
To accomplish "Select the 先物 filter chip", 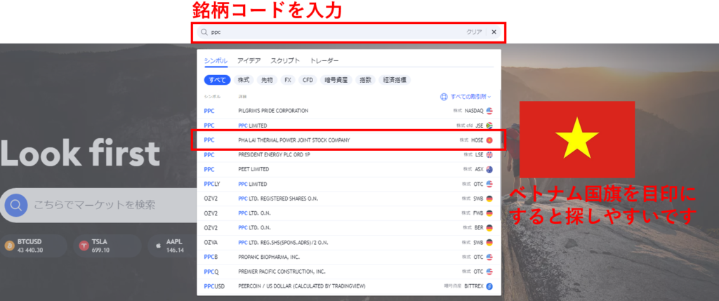I will coord(267,80).
